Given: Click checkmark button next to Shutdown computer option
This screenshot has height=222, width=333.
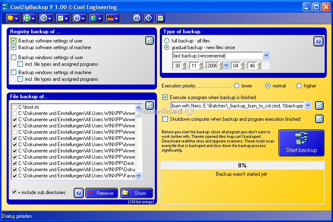Looking at the screenshot, I should (x=319, y=119).
